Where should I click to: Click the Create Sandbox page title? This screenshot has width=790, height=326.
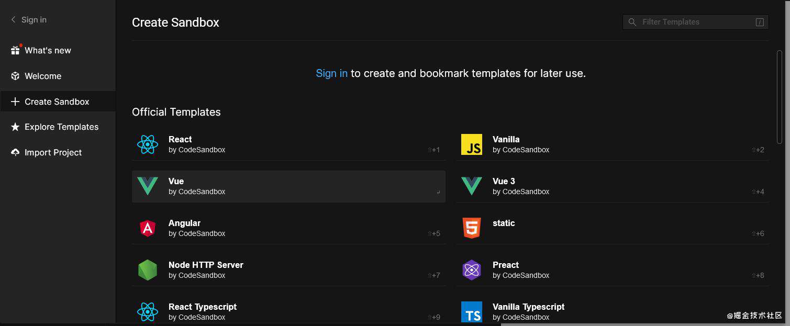click(175, 23)
